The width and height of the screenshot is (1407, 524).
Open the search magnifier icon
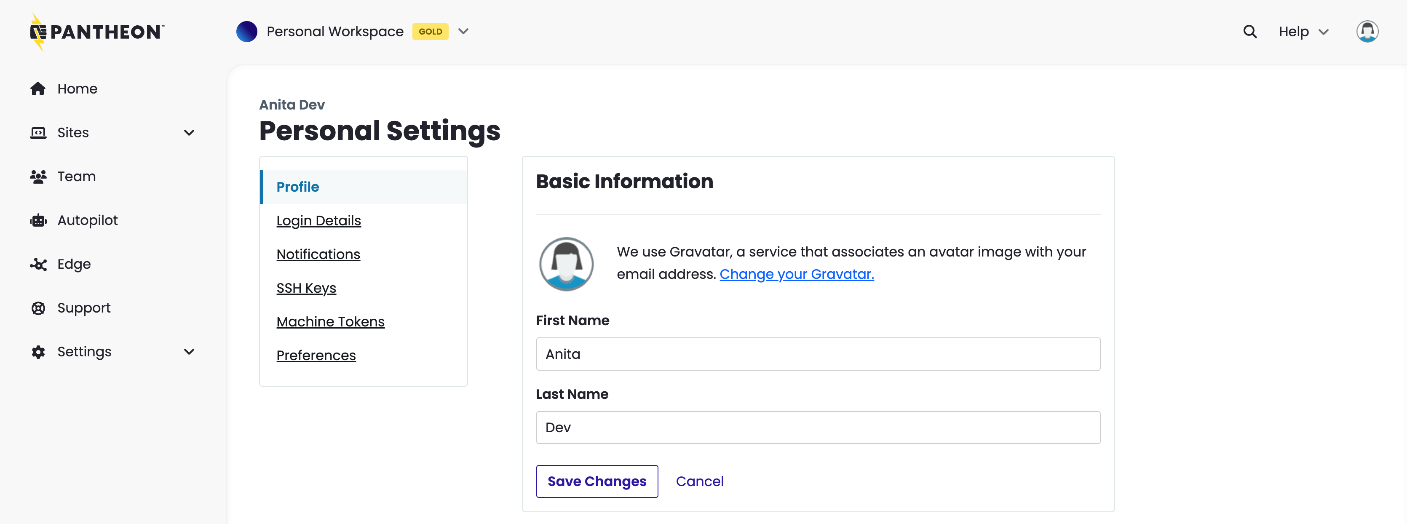1250,31
